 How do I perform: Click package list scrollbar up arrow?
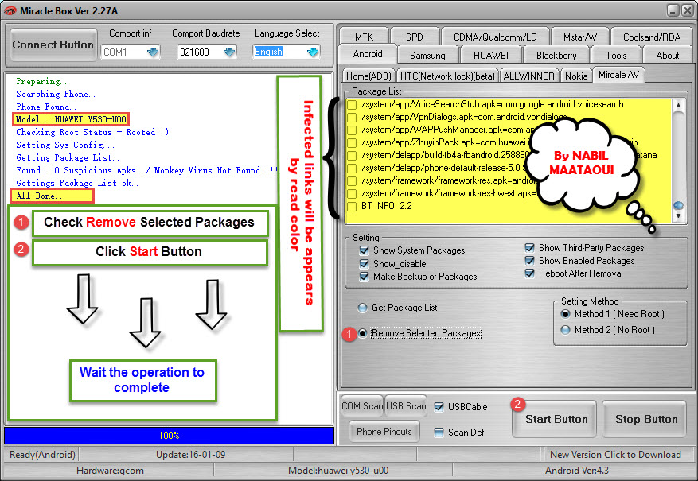coord(678,106)
